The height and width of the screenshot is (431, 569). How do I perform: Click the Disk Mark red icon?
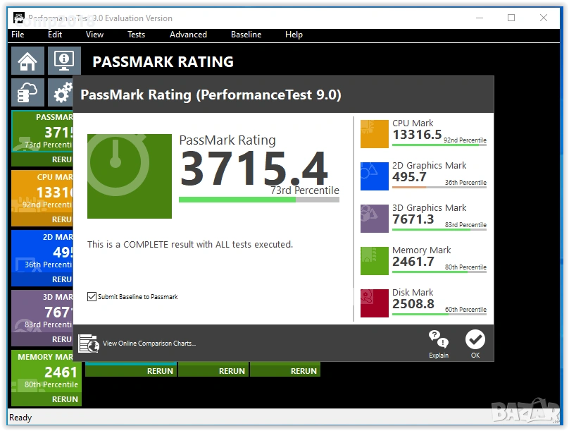pyautogui.click(x=374, y=303)
